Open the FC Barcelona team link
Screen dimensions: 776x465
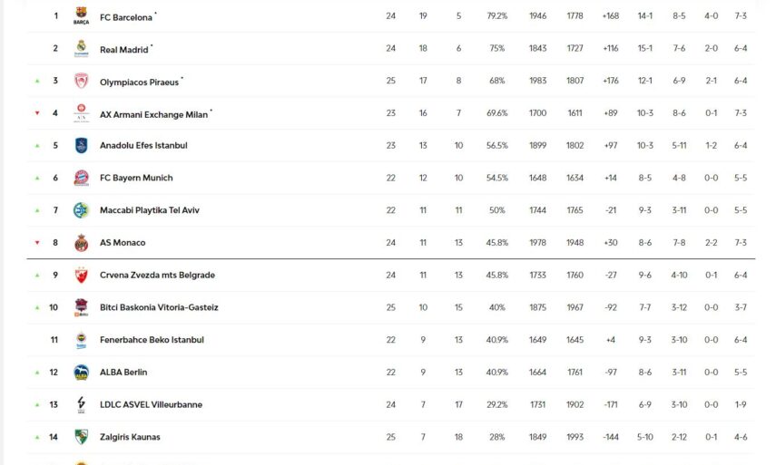point(125,16)
